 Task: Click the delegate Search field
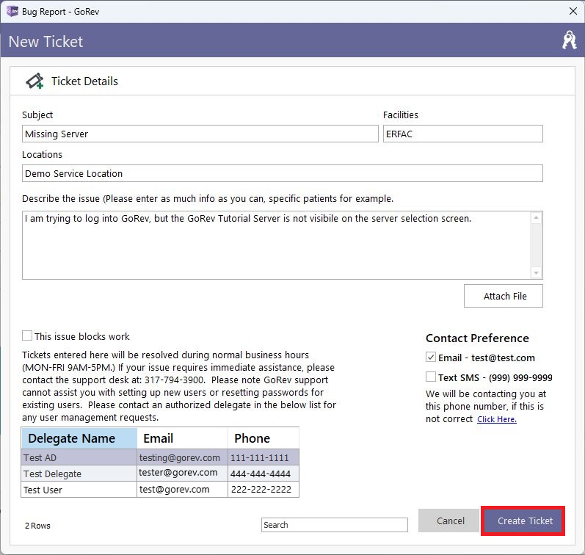tap(334, 525)
